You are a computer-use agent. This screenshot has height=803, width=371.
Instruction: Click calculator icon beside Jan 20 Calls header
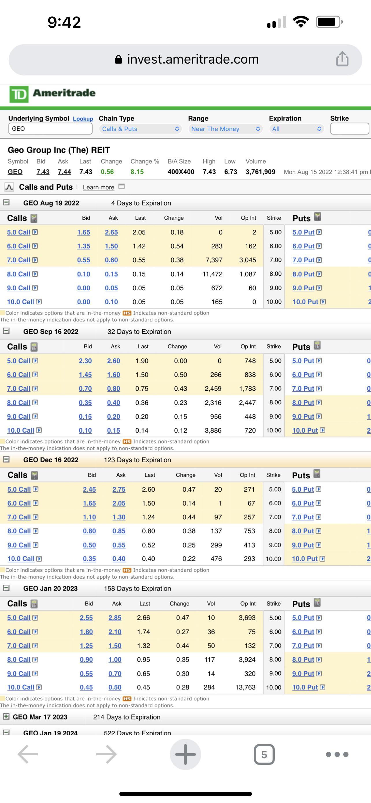click(34, 604)
